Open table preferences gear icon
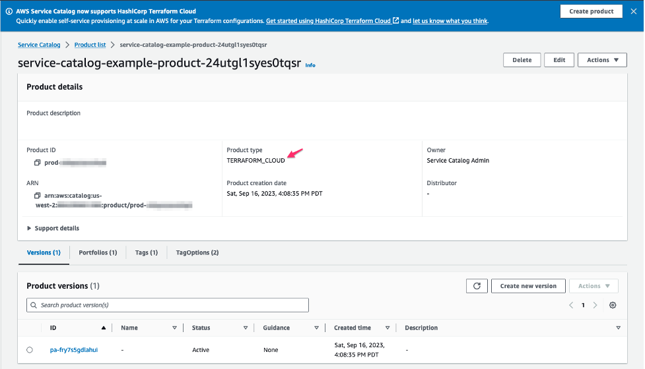Image resolution: width=645 pixels, height=369 pixels. pos(613,305)
